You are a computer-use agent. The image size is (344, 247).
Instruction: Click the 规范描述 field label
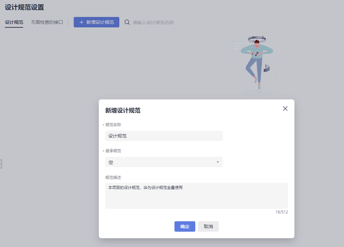click(x=113, y=178)
